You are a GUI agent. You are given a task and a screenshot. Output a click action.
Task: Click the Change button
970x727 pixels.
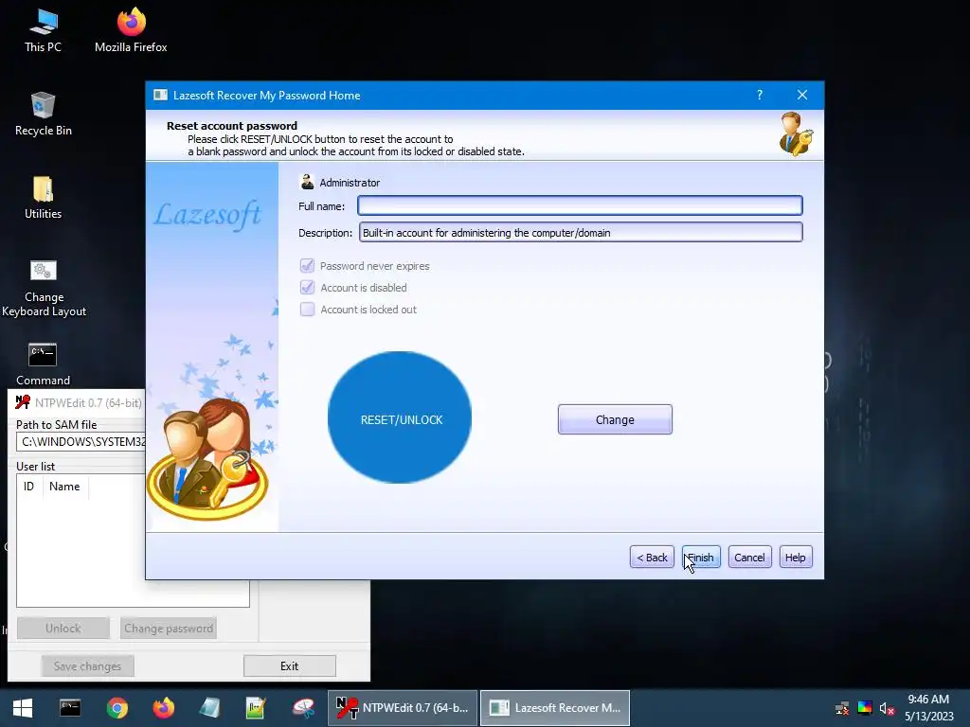point(615,419)
